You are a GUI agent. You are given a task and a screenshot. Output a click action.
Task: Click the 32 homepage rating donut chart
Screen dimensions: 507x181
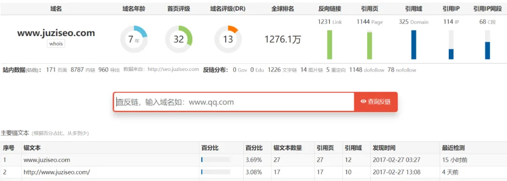179,39
